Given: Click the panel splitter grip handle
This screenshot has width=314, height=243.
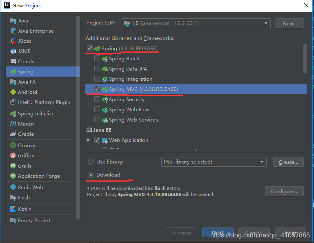Looking at the screenshot, I should 196,150.
